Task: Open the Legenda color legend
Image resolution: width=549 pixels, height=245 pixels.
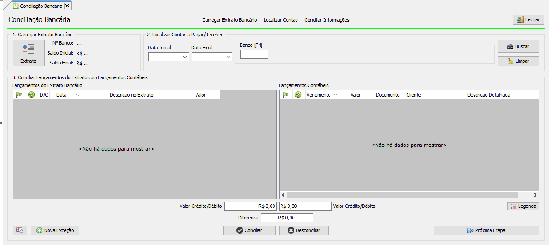Action: [x=523, y=206]
